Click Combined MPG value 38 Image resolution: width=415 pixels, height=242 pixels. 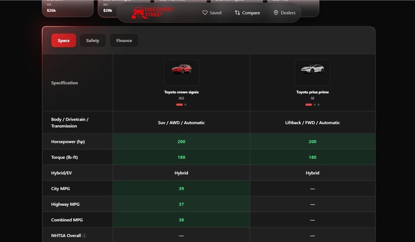(181, 220)
